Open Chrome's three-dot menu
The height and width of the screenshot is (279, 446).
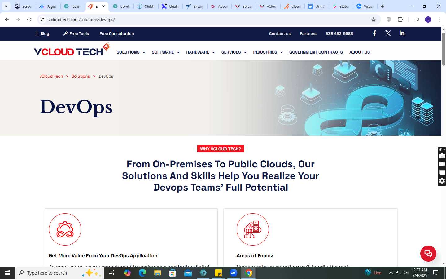[x=439, y=20]
